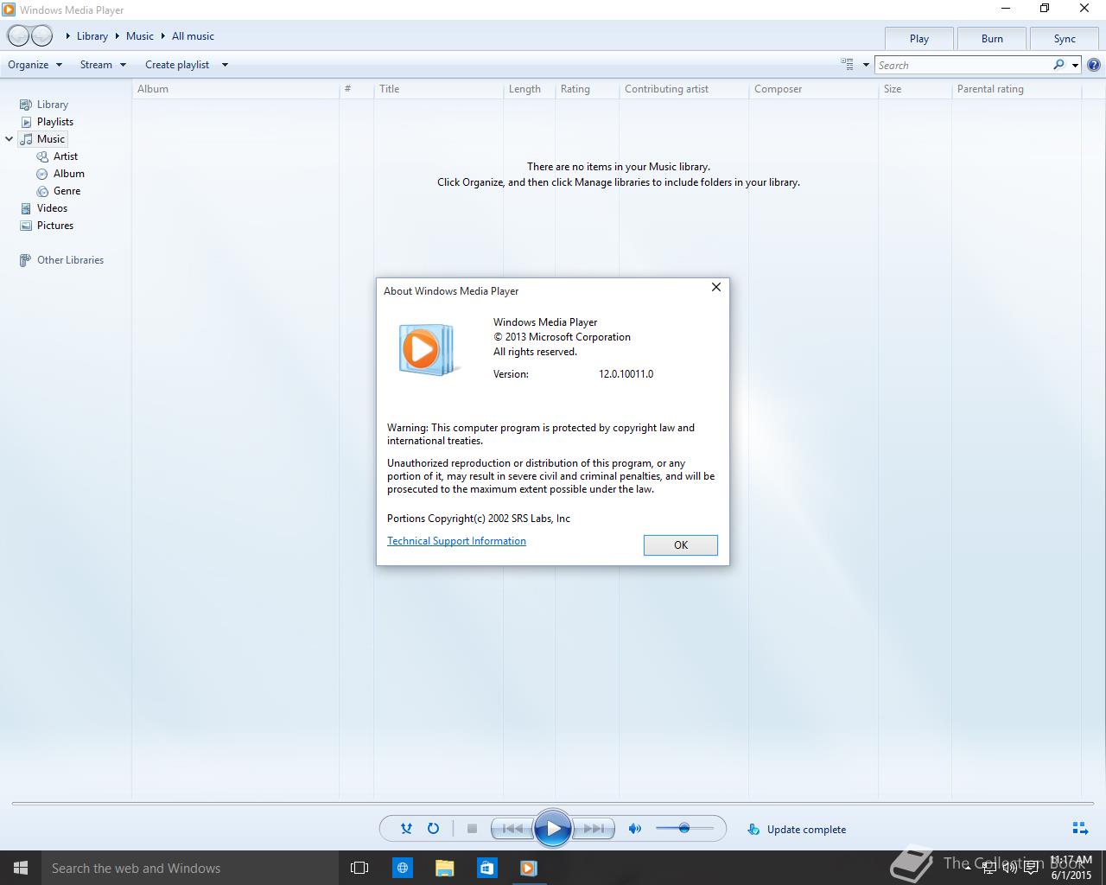Viewport: 1106px width, 885px height.
Task: Click the search magnifier icon
Action: [1058, 65]
